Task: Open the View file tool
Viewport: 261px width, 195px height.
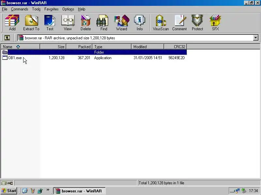Action: [68, 23]
